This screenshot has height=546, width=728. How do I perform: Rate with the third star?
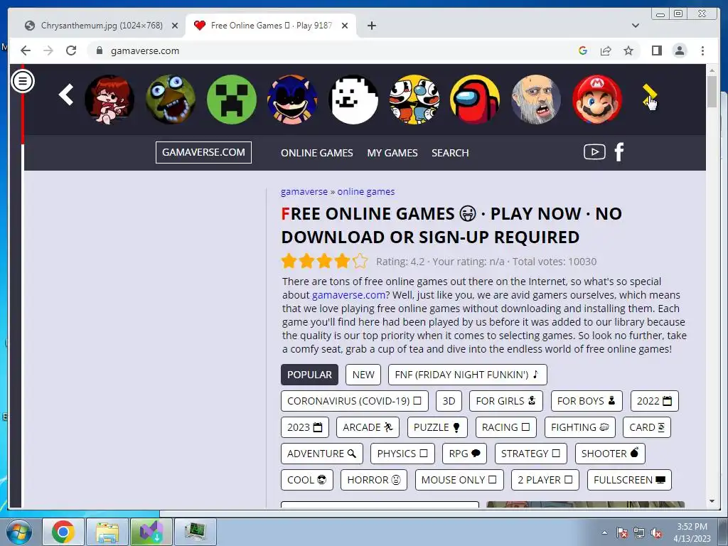coord(324,261)
